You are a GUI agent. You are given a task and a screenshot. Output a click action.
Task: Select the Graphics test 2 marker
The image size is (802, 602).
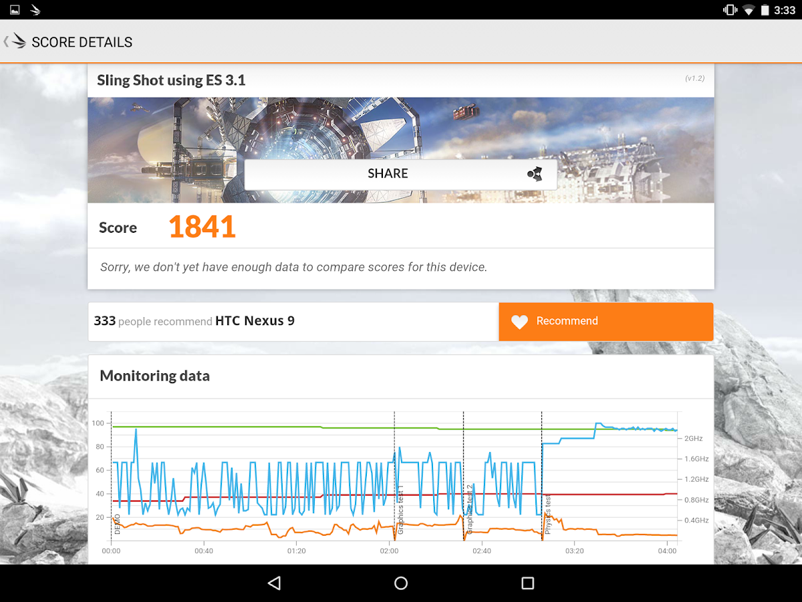coord(470,509)
